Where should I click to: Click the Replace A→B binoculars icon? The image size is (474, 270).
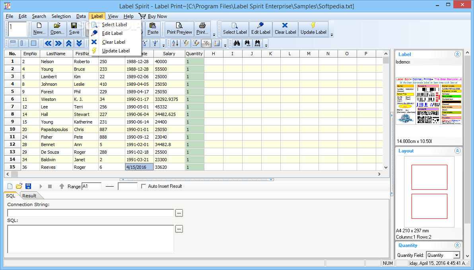[257, 43]
